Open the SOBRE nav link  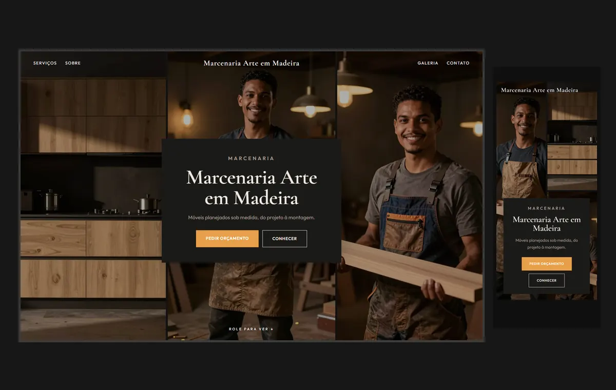[73, 63]
